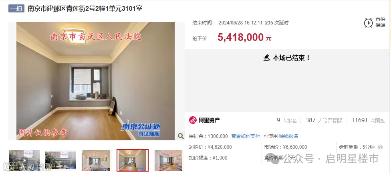Click the main room photo

click(x=95, y=81)
